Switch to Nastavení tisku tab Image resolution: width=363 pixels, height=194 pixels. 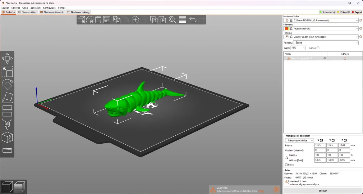(x=28, y=12)
